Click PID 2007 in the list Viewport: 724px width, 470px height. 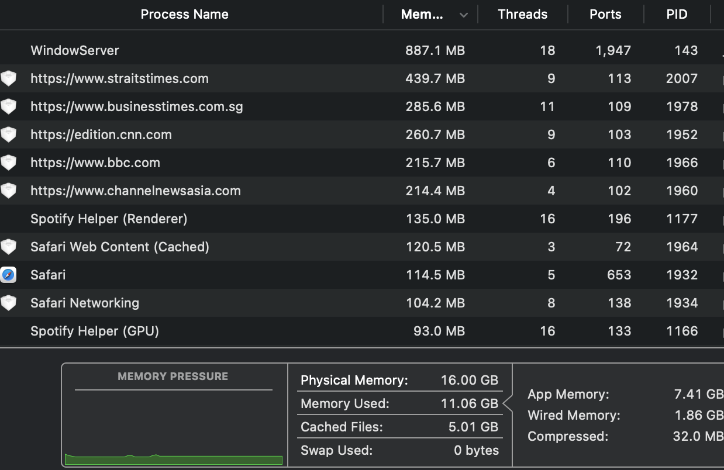(682, 78)
